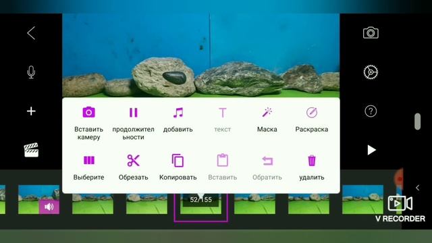Select the frame thumbnail with the audio badge
Image resolution: width=432 pixels, height=243 pixels.
[38, 200]
